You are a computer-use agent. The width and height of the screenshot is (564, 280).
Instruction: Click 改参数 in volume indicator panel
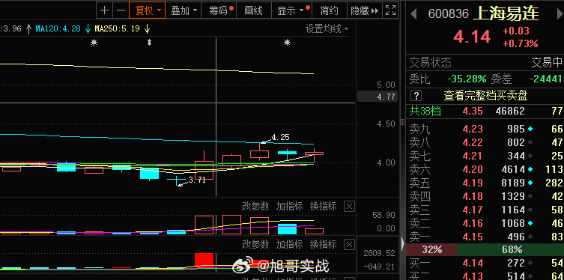point(255,206)
